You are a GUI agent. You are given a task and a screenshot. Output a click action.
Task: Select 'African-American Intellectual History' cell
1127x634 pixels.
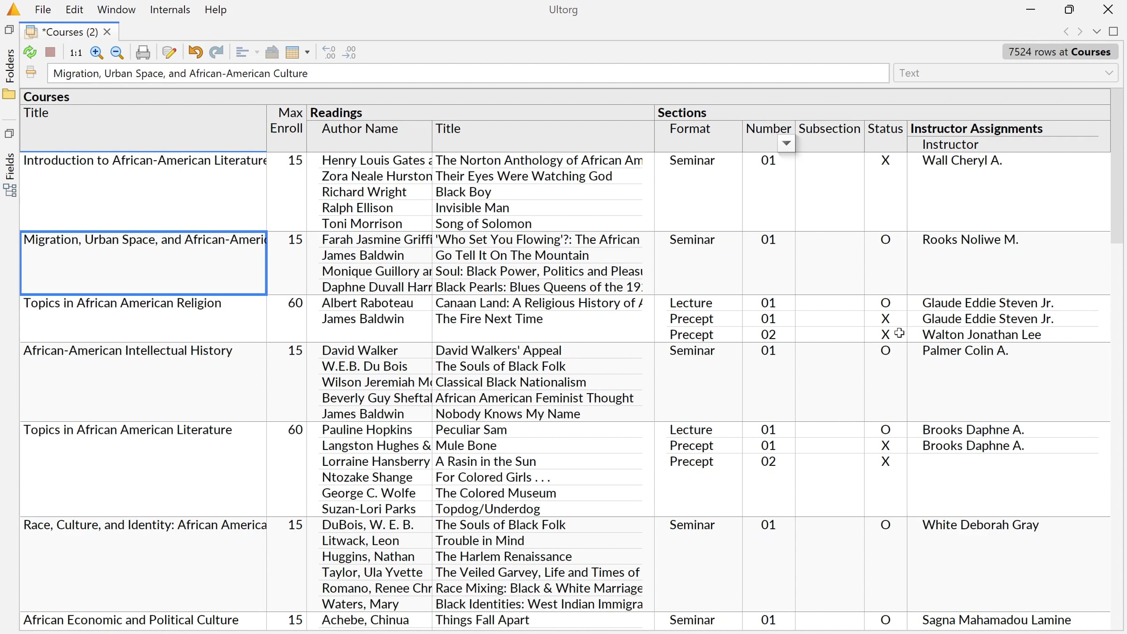click(x=143, y=382)
